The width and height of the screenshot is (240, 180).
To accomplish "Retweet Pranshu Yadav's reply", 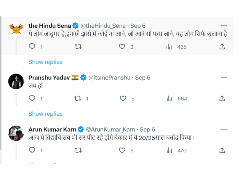I will tap(79, 98).
